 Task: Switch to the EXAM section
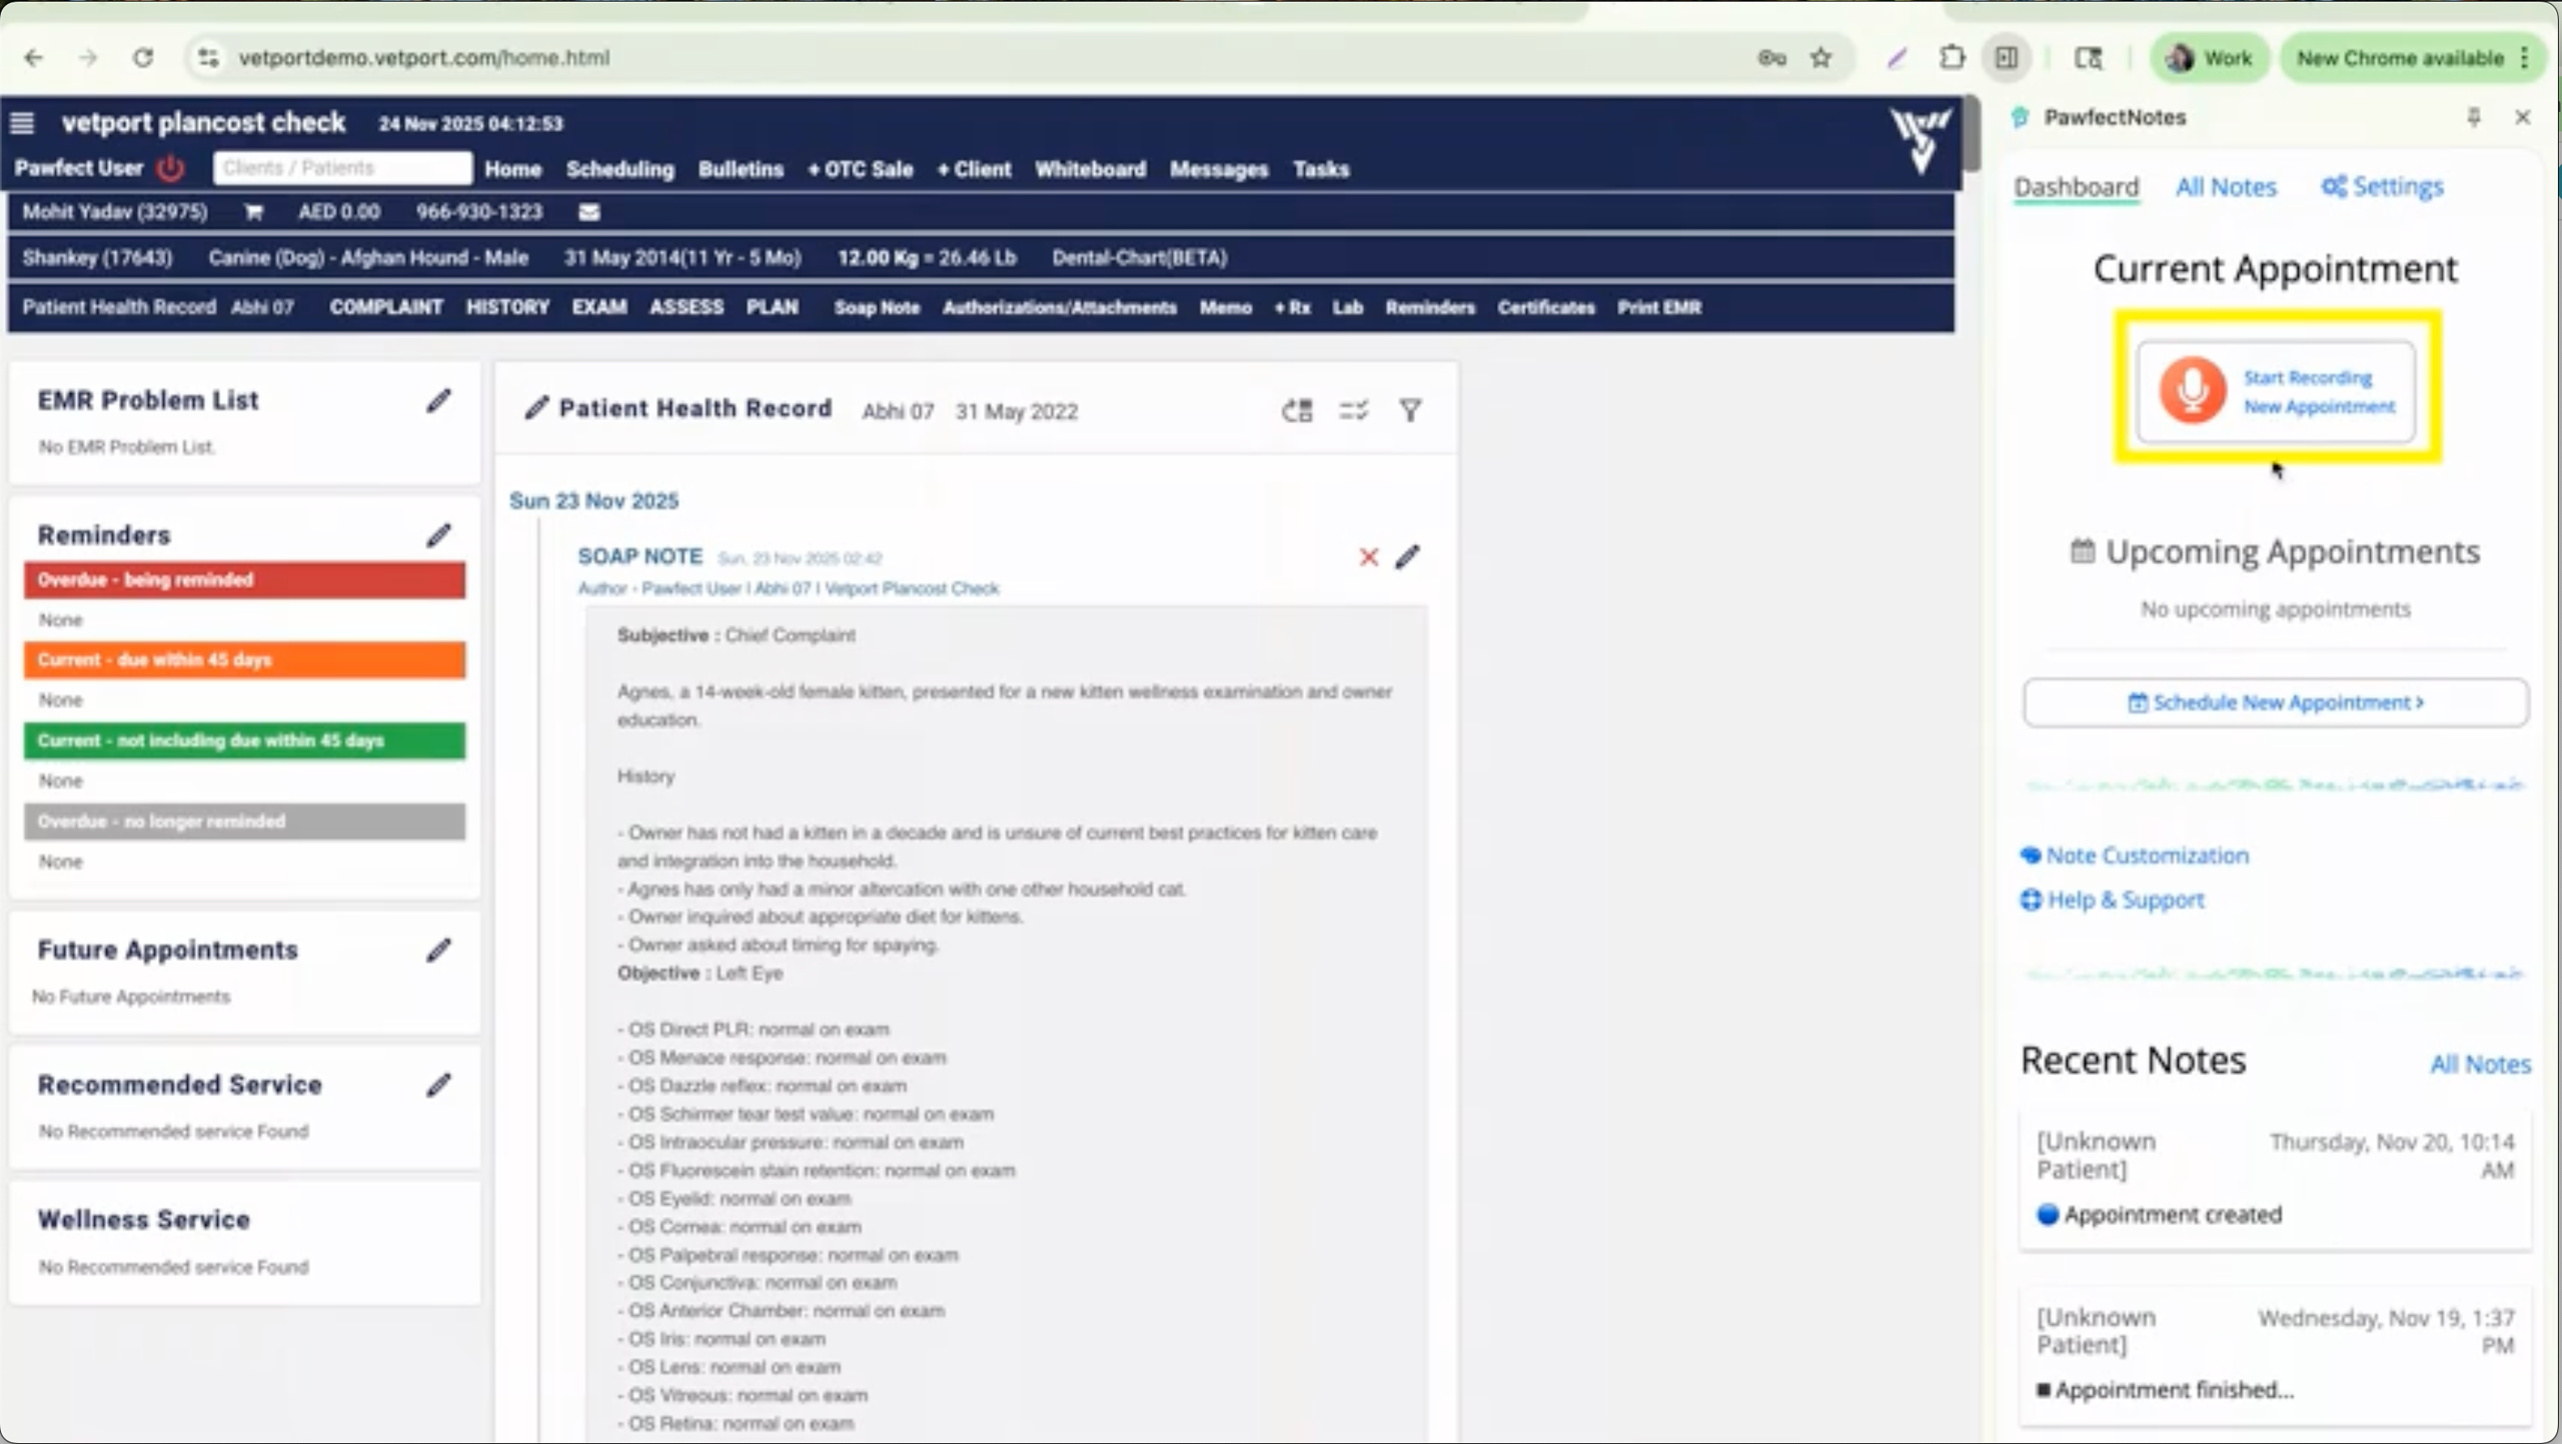point(599,306)
